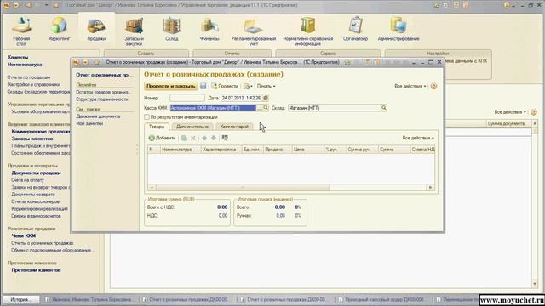
Task: Open Отчеты о розничных продажах in sidebar
Action: pos(43,243)
